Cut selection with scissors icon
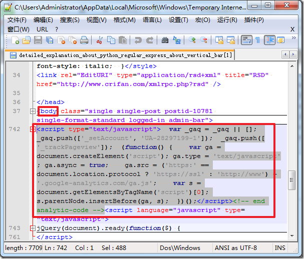 point(100,40)
